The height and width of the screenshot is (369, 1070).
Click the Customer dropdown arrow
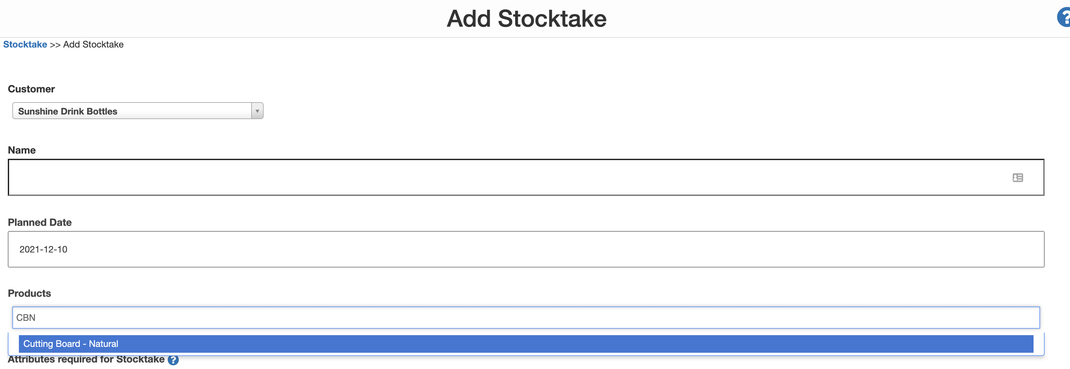pyautogui.click(x=257, y=111)
